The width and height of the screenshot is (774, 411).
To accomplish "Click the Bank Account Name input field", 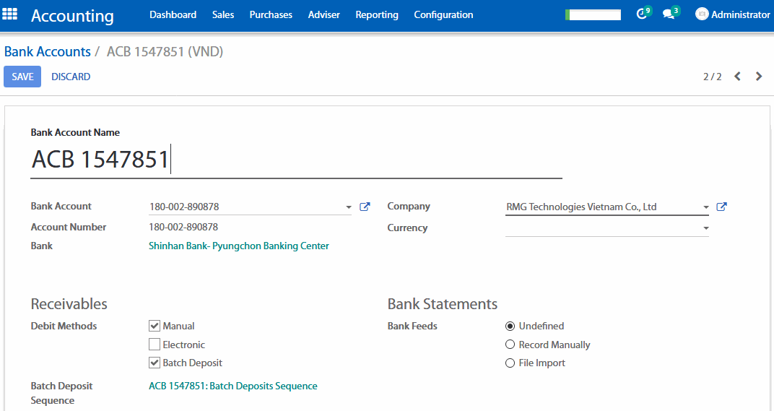I will point(296,160).
